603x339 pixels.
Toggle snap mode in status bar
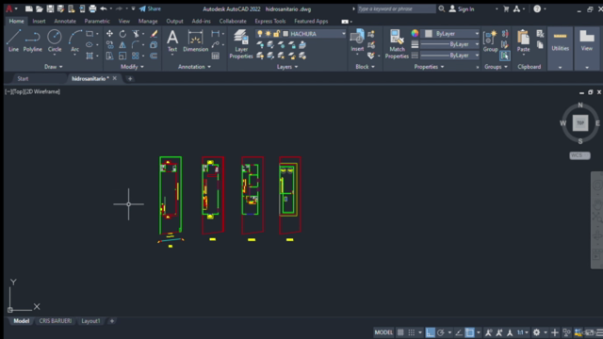pos(412,332)
